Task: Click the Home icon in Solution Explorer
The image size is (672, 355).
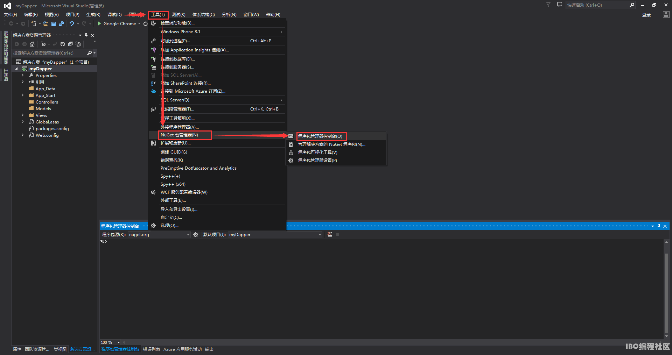Action: (32, 44)
